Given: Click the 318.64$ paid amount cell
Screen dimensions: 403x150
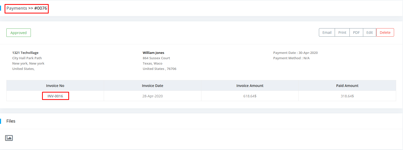Looking at the screenshot, I should pyautogui.click(x=347, y=96).
